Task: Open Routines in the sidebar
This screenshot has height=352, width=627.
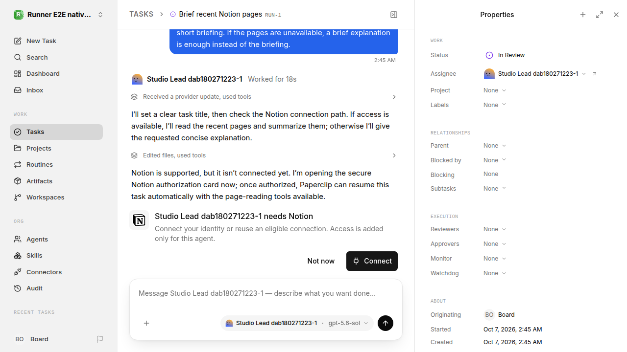Action: tap(56, 165)
